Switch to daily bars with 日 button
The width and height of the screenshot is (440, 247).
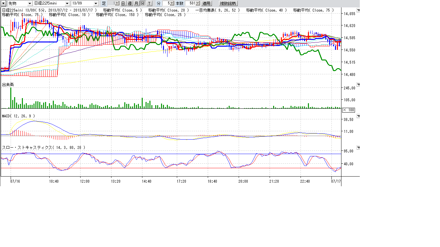(x=123, y=3)
